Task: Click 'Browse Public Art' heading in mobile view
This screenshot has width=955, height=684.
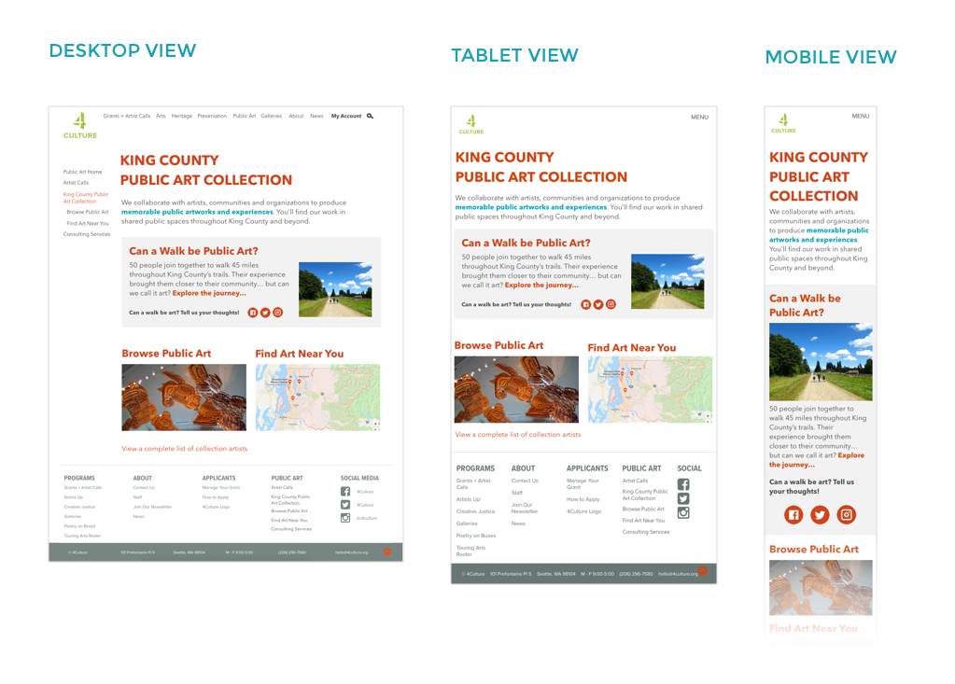Action: [814, 549]
